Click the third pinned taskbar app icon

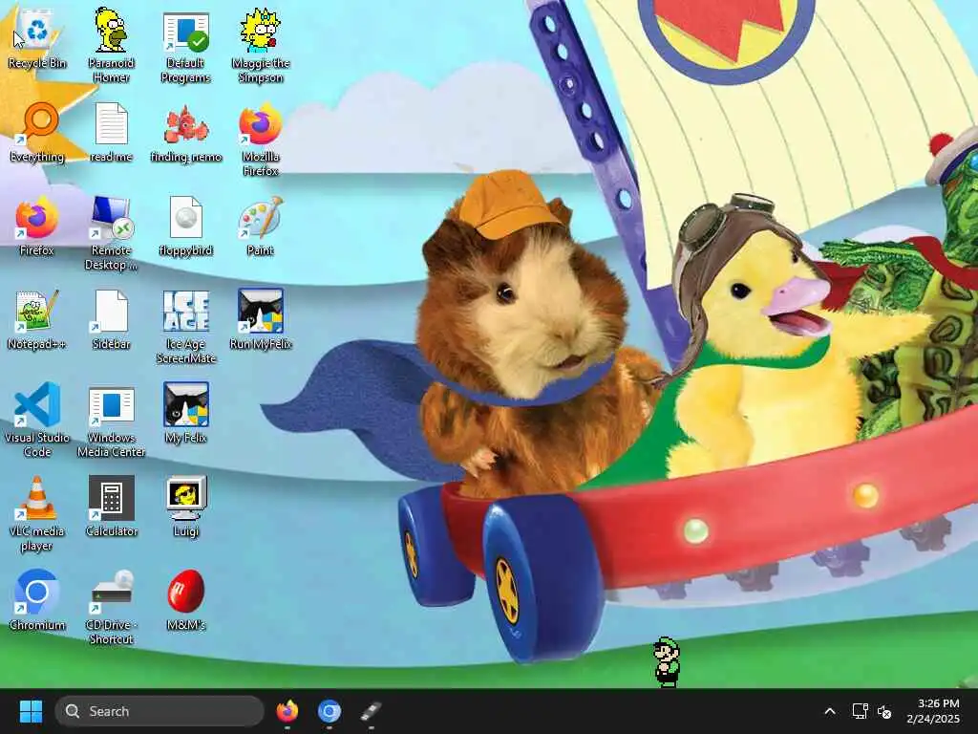(371, 711)
